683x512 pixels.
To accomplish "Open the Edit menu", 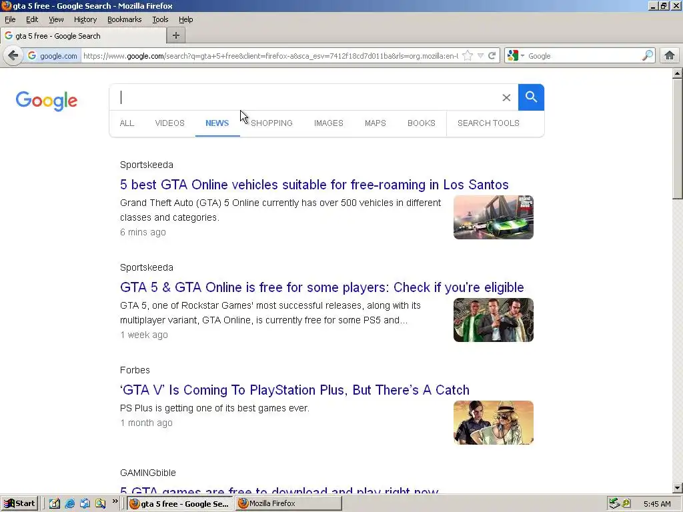I will (32, 19).
